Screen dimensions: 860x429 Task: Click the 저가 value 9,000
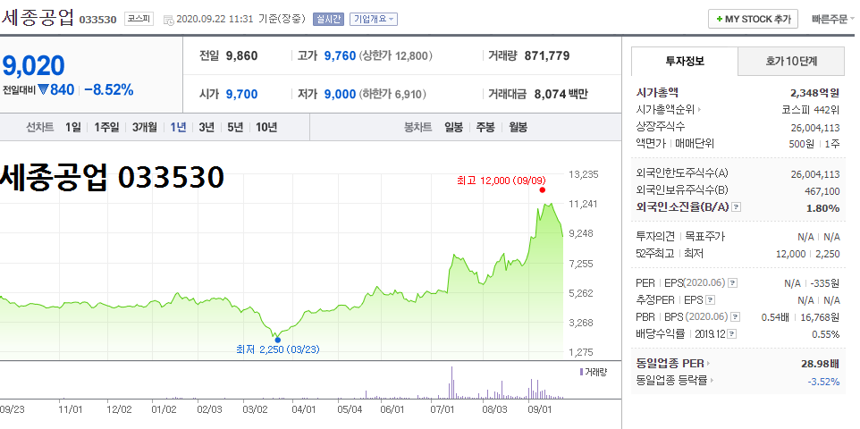click(x=340, y=95)
